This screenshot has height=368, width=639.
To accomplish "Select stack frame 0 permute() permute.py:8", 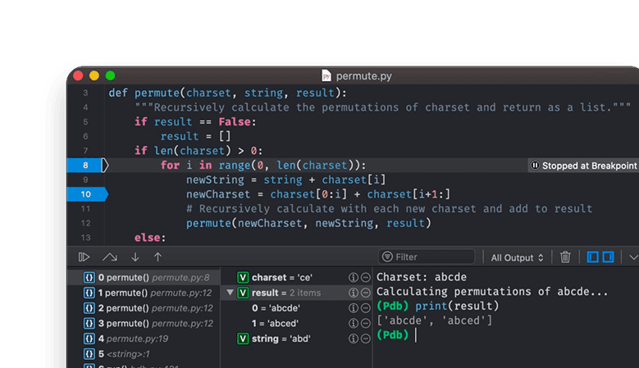I will (x=144, y=278).
